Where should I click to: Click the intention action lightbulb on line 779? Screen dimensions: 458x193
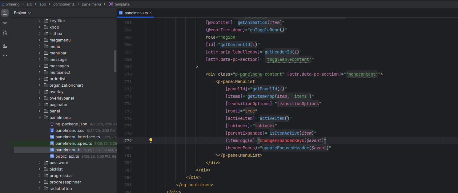click(151, 140)
